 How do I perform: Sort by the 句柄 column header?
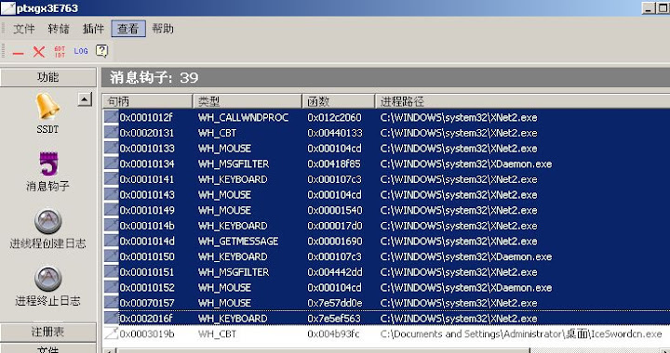pos(147,101)
